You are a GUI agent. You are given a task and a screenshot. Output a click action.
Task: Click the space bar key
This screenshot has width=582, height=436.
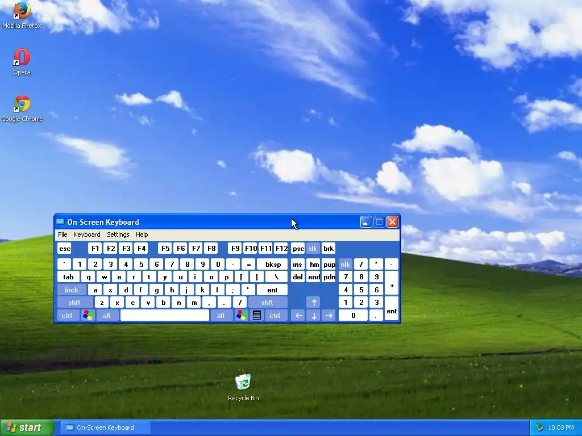pos(165,316)
